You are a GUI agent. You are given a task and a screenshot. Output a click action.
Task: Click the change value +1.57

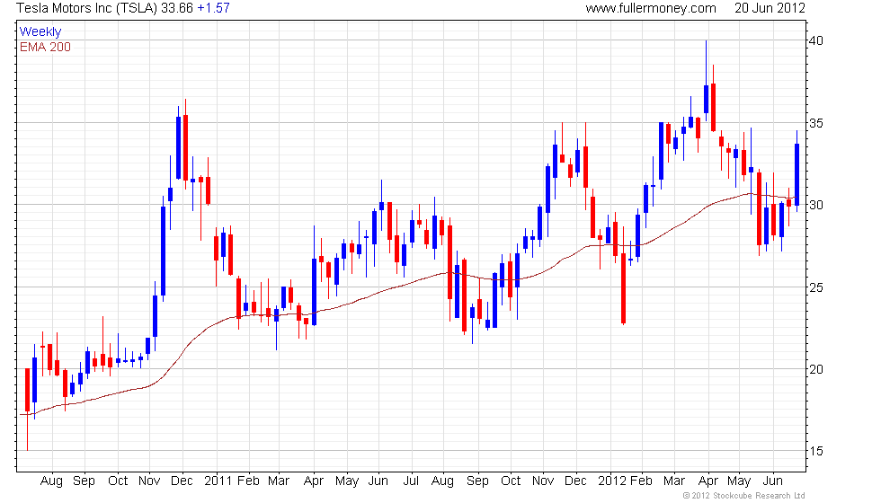[214, 8]
